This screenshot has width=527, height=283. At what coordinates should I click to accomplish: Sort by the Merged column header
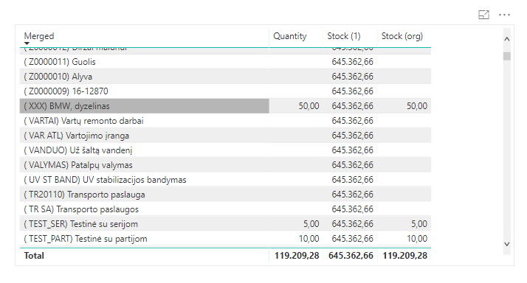click(39, 36)
